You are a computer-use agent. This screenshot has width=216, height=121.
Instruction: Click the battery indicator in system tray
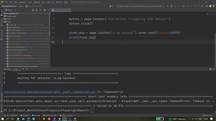[160, 119]
